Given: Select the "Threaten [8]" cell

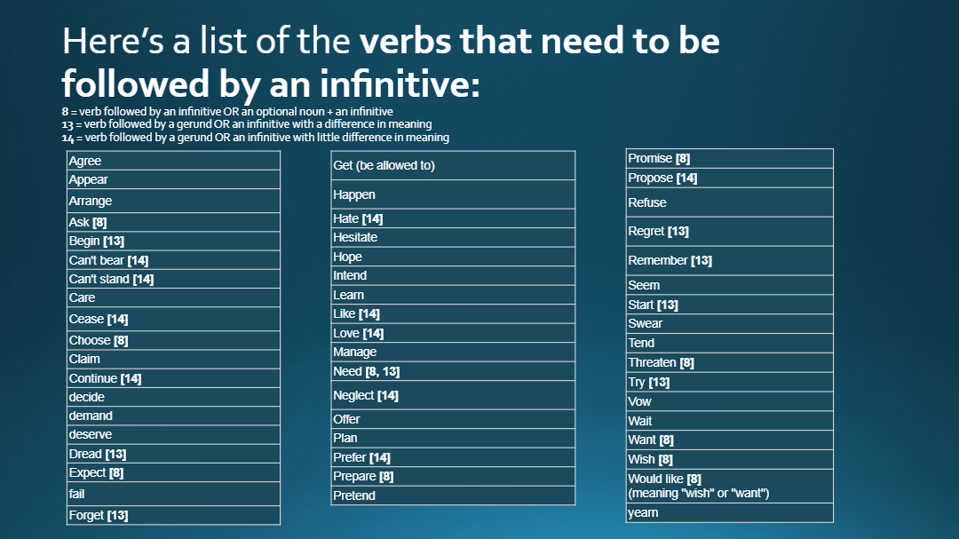Looking at the screenshot, I should point(729,362).
